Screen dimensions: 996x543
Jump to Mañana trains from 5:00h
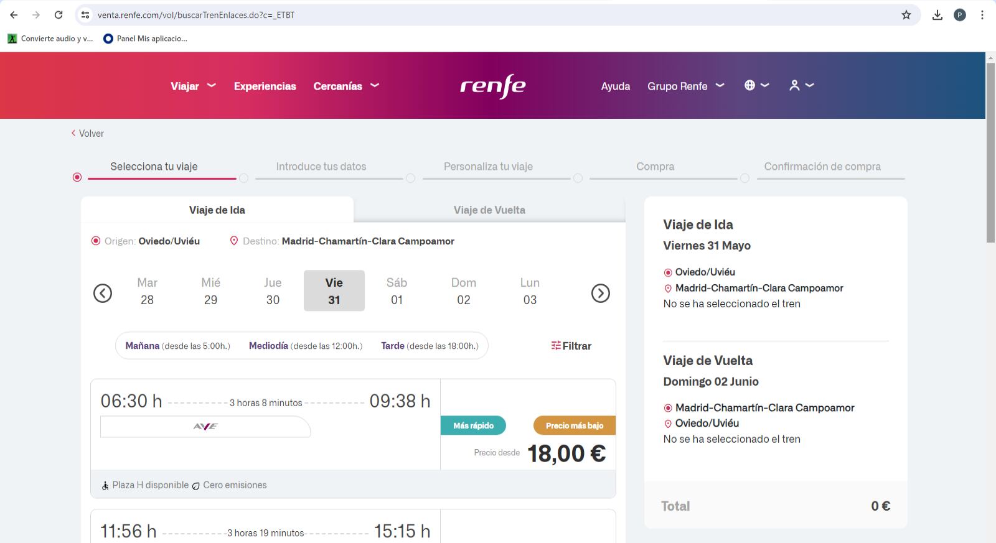pyautogui.click(x=177, y=346)
